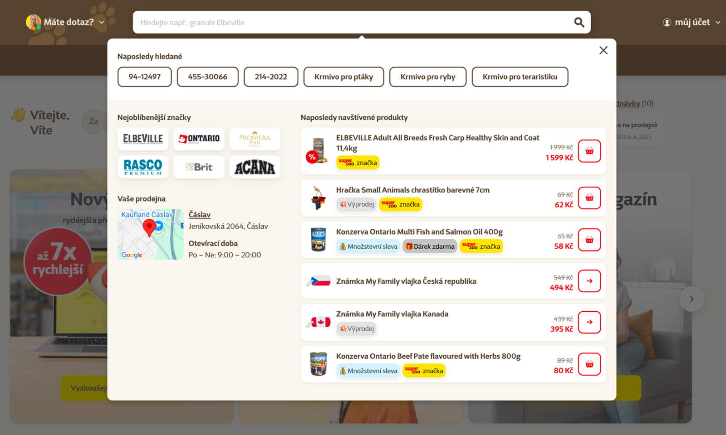Viewport: 726px width, 435px height.
Task: Advance carousel with right chevron arrow
Action: click(691, 299)
